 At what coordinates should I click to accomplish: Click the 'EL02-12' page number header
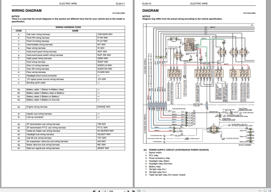[x=147, y=4]
